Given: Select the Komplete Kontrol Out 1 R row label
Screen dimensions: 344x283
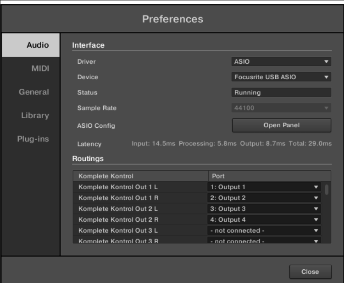Looking at the screenshot, I should pyautogui.click(x=118, y=198).
